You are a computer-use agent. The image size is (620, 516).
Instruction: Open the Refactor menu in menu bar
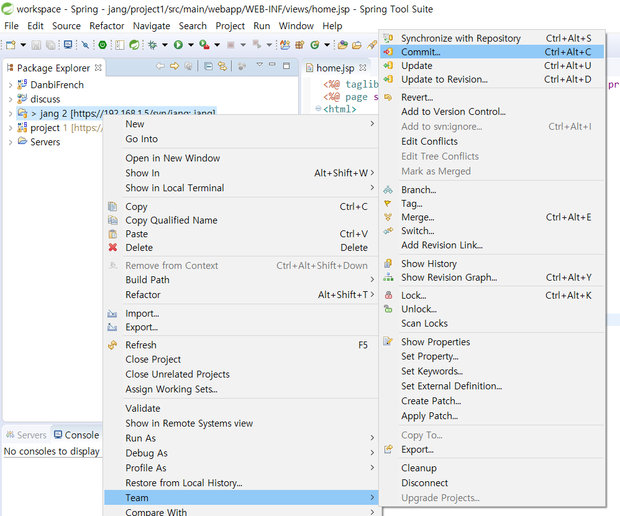coord(107,25)
